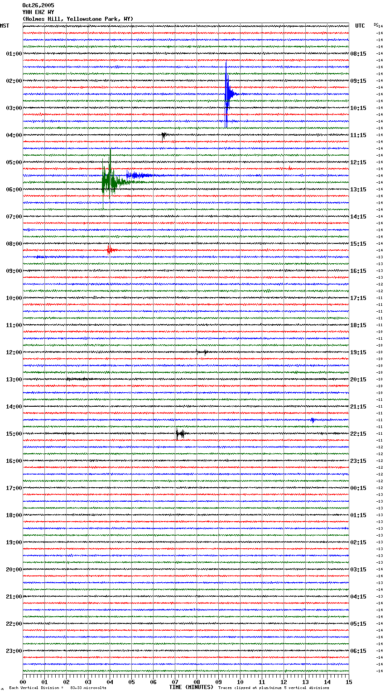
Task: Select minute tick 05 on the time axis
Action: point(131,682)
